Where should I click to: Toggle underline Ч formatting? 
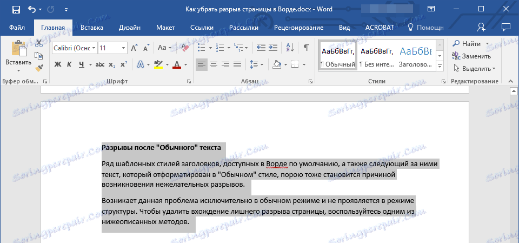82,64
